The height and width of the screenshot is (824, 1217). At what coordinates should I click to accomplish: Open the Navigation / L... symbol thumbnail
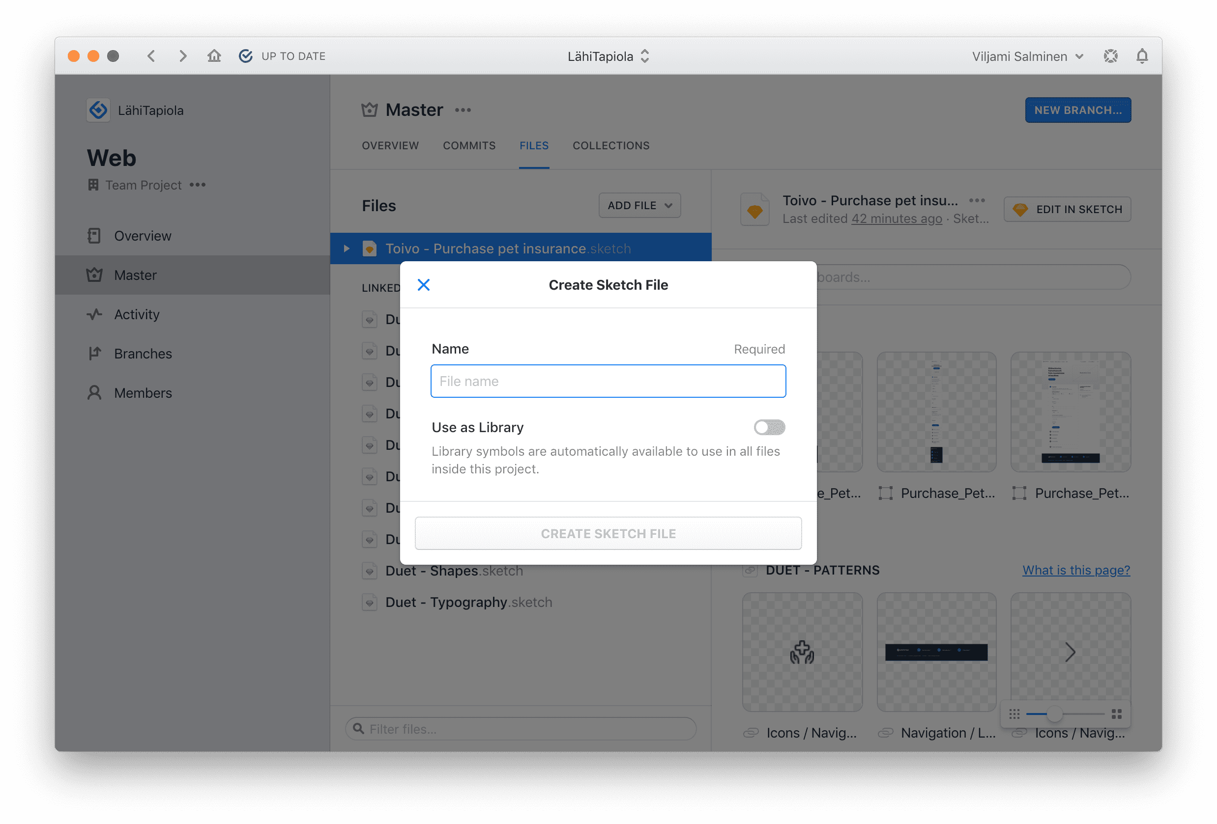pos(936,652)
